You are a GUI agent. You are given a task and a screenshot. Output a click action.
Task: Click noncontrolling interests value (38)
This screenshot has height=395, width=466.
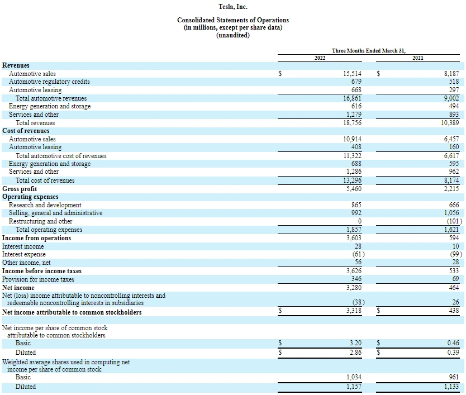(x=358, y=302)
